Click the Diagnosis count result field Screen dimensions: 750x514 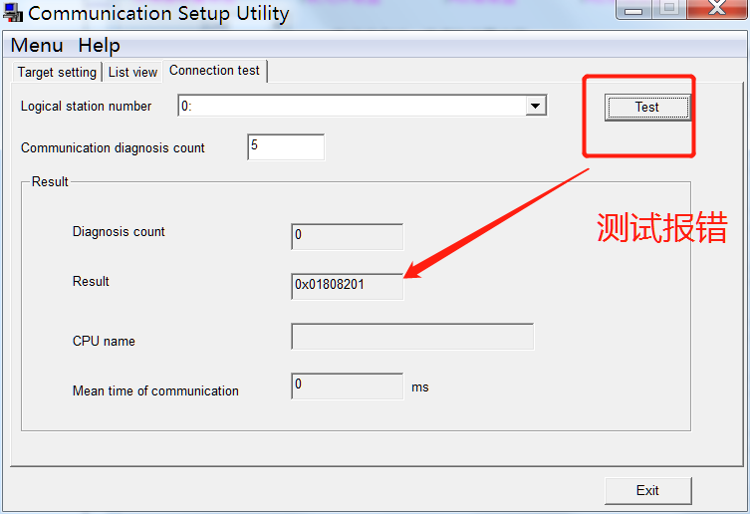(x=347, y=236)
